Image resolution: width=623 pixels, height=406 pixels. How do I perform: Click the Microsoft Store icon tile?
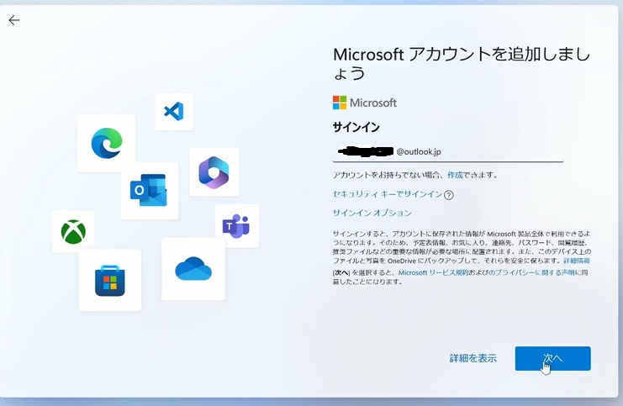click(109, 281)
